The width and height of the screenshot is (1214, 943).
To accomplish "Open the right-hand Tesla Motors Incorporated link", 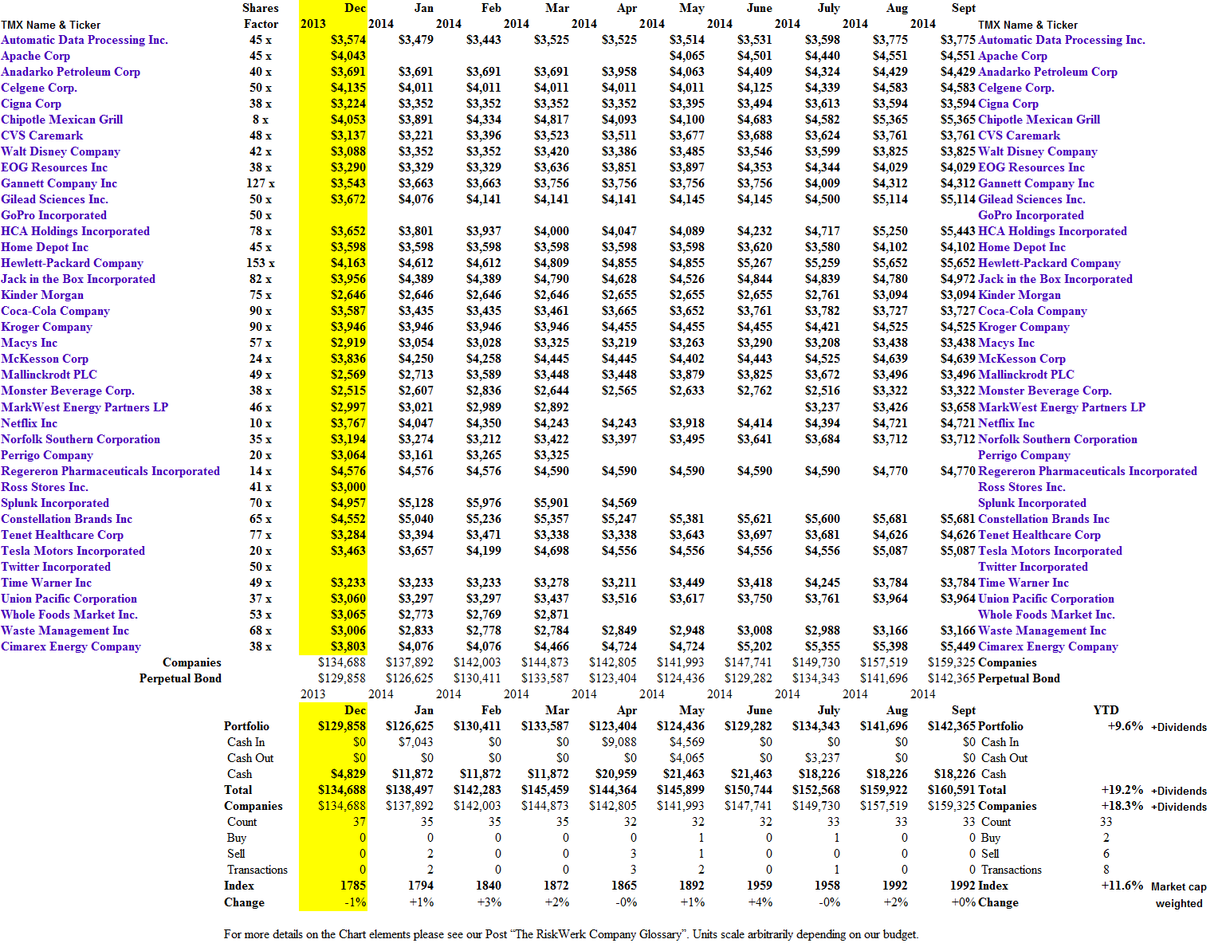I will tap(1050, 551).
